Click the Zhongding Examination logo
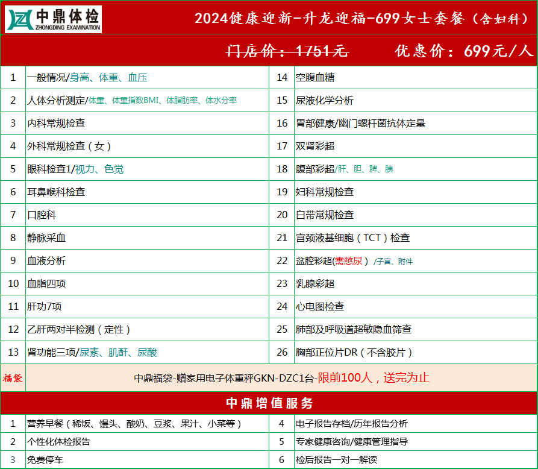This screenshot has height=469, width=538. click(x=53, y=19)
